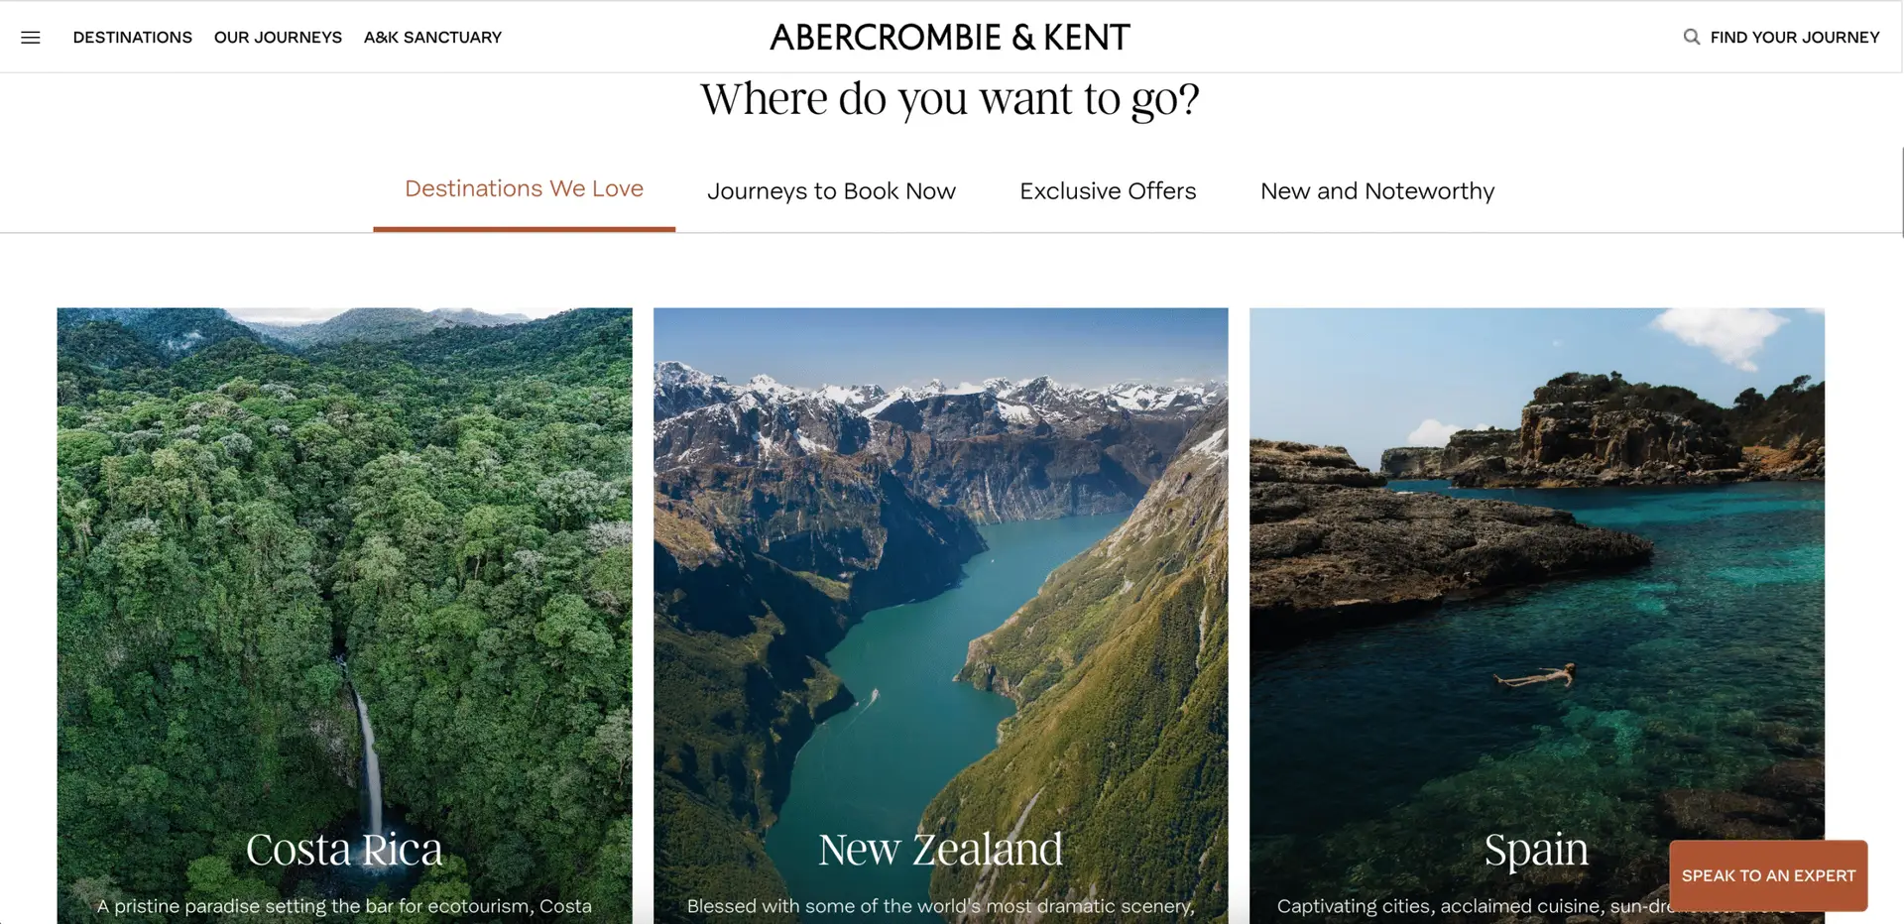Click the search magnifier icon

point(1691,37)
